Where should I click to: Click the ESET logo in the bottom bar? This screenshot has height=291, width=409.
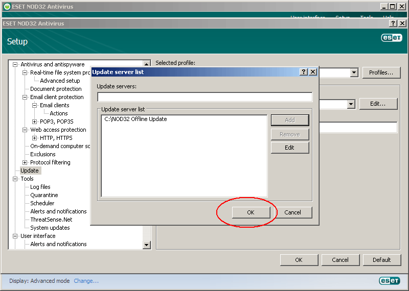390,281
